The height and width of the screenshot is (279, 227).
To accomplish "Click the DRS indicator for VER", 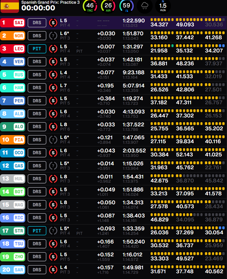I will coord(37,62).
